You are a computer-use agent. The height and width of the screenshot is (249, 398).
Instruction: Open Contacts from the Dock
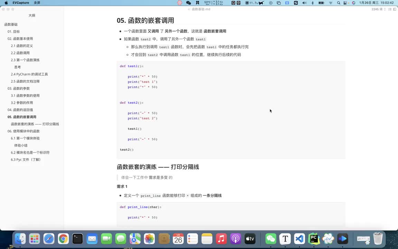(x=164, y=239)
